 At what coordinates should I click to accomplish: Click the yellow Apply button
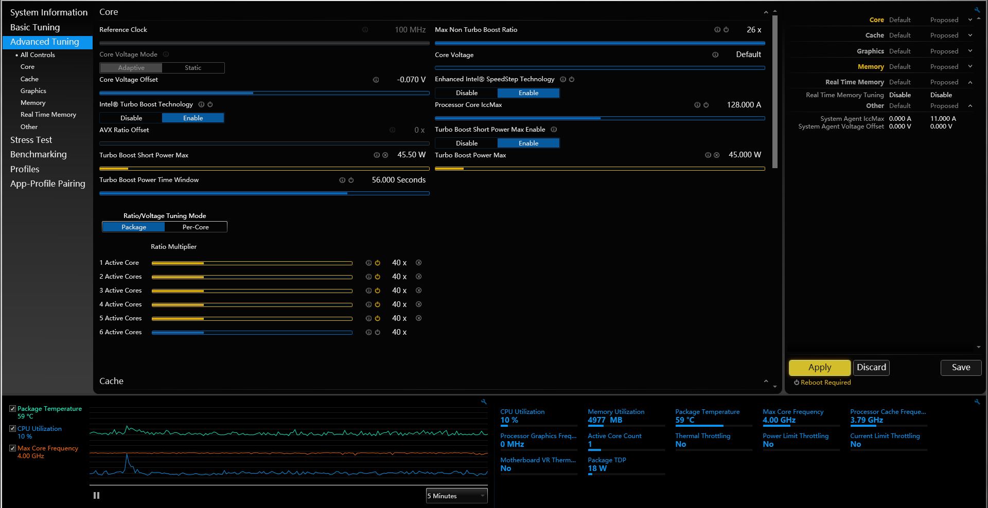click(819, 368)
